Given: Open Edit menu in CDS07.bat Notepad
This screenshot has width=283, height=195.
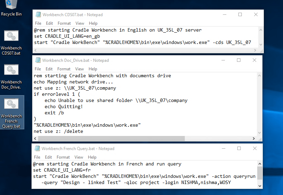Looking at the screenshot, I should pos(49,23).
